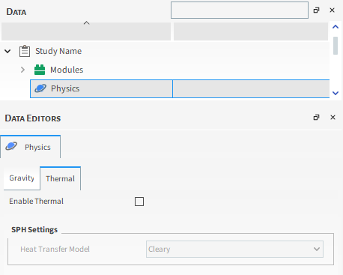Viewport: 343px width, 275px height.
Task: Click the Physics planet icon in Data tree
Action: 40,88
